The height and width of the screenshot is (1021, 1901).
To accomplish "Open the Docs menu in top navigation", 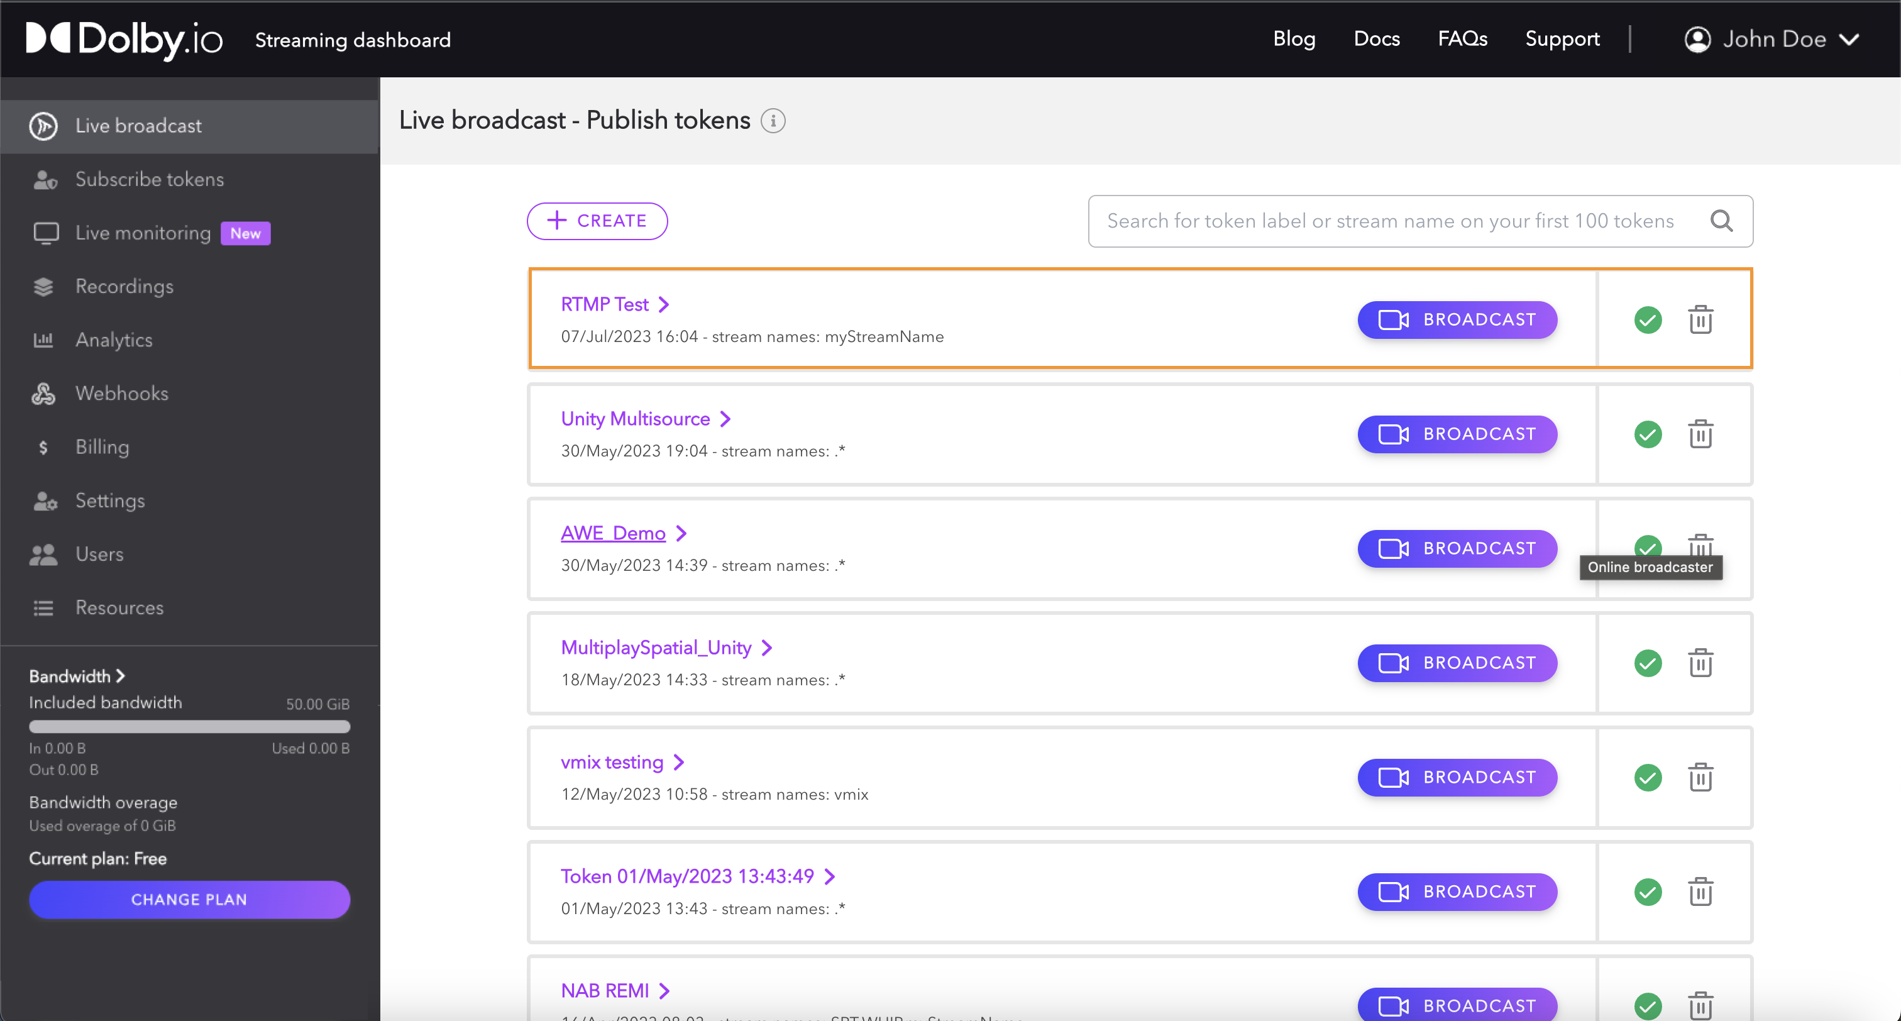I will point(1377,39).
